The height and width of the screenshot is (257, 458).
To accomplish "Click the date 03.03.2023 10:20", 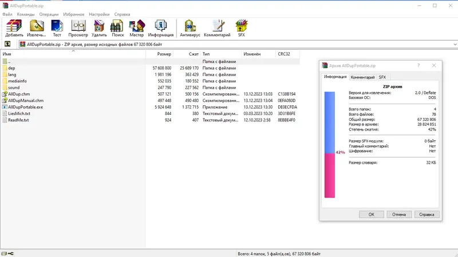I will coord(258,113).
